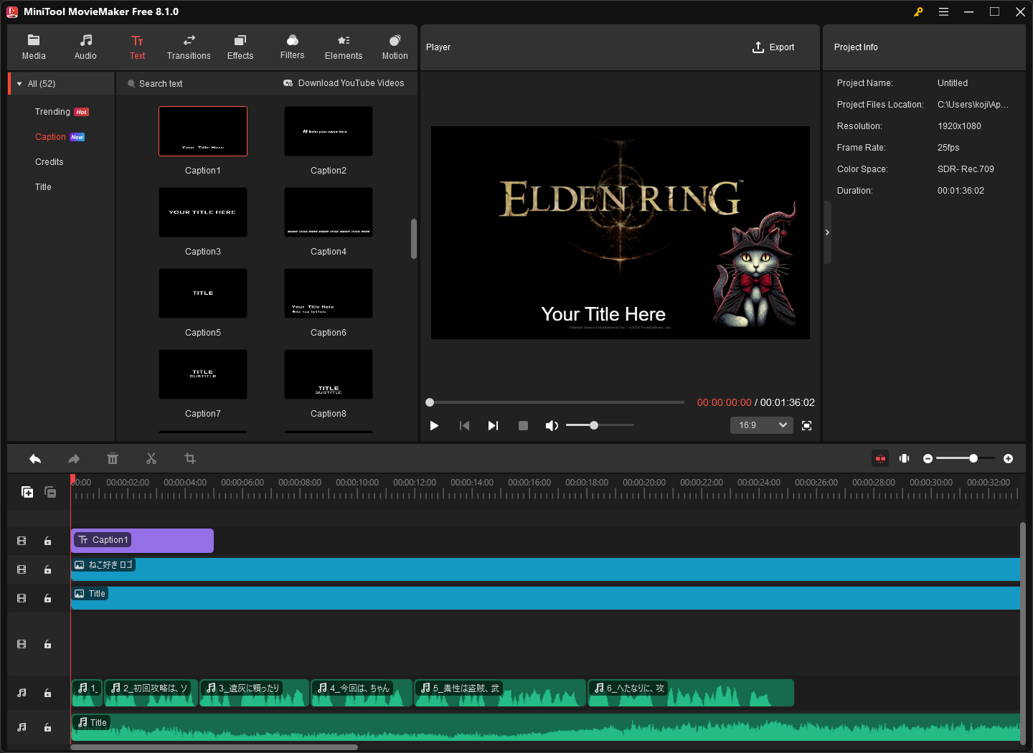Click the text library vertical scrollbar
The width and height of the screenshot is (1033, 753).
(413, 238)
